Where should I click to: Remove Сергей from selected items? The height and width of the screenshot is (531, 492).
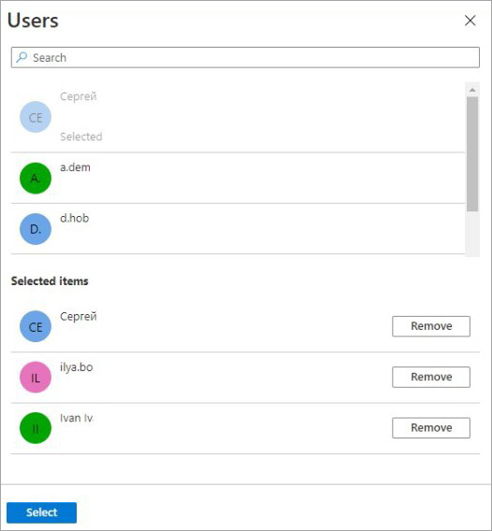431,326
